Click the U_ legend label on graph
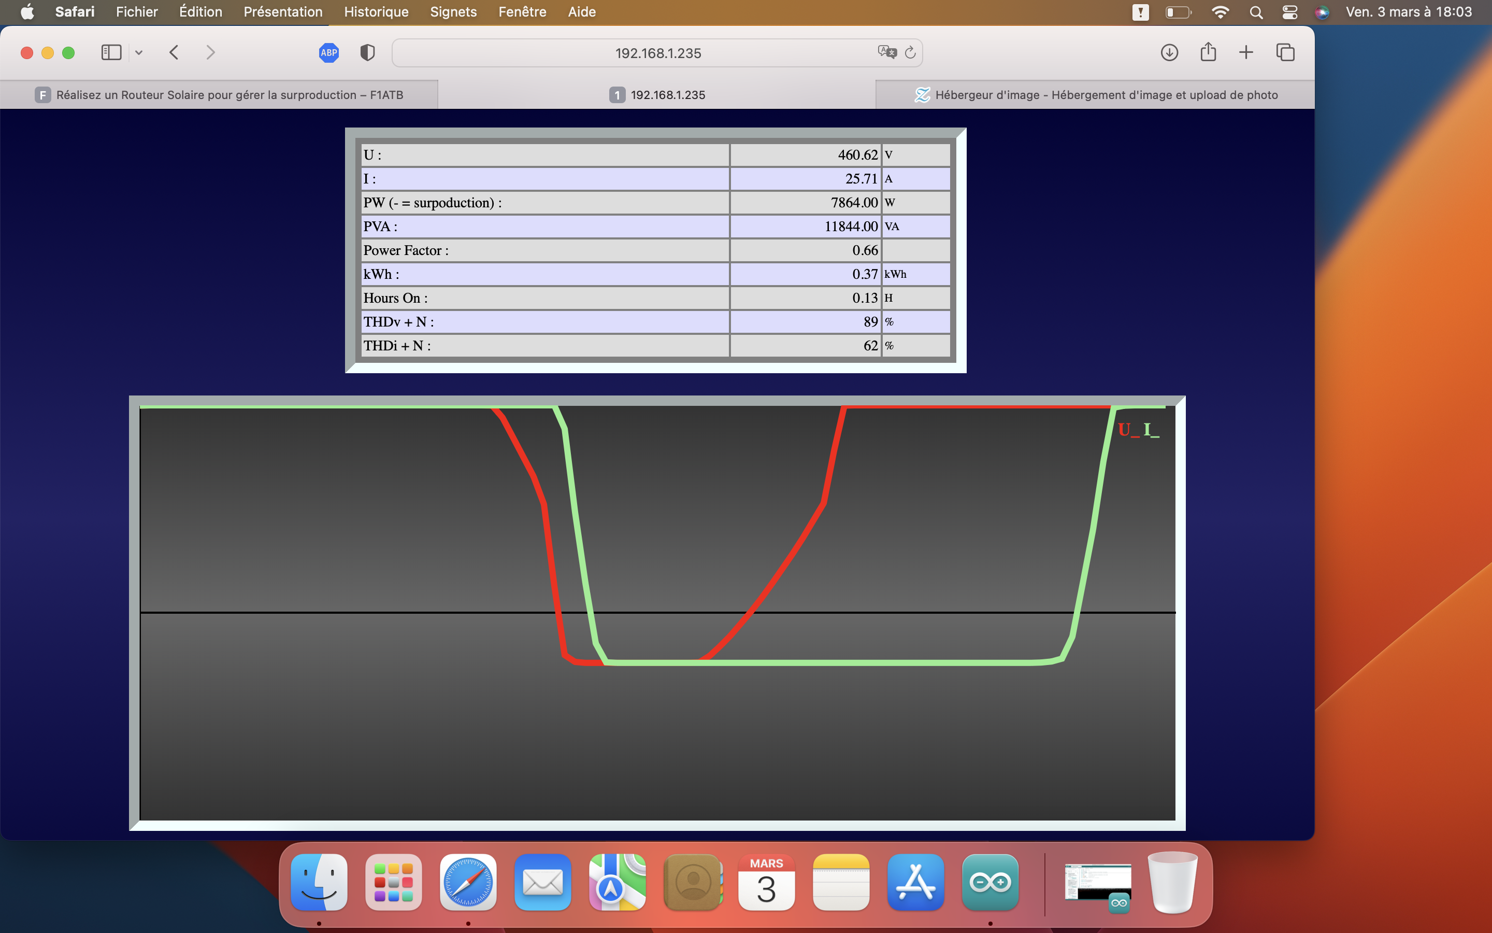Image resolution: width=1492 pixels, height=933 pixels. 1128,430
